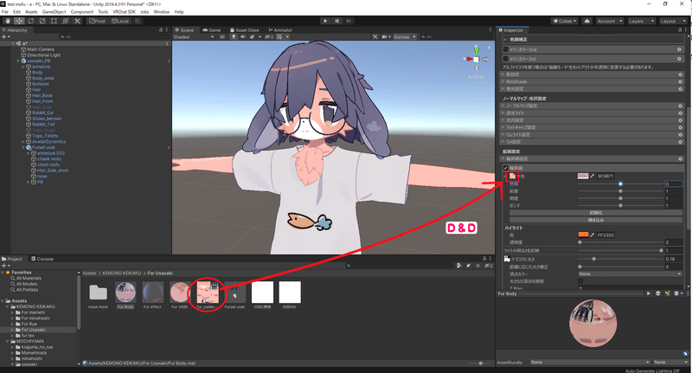
Task: Open the VRChat SDK menu
Action: click(x=124, y=12)
